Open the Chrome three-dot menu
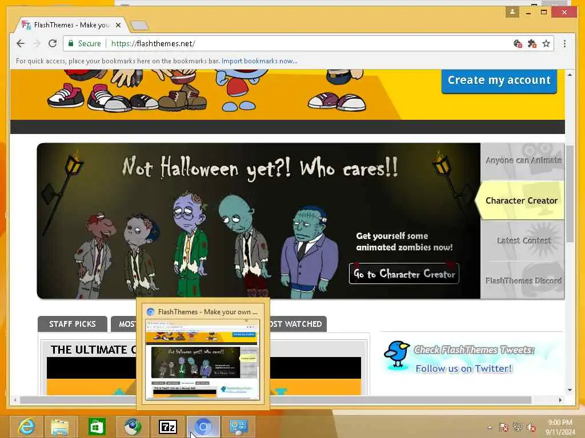This screenshot has width=585, height=438. (564, 43)
